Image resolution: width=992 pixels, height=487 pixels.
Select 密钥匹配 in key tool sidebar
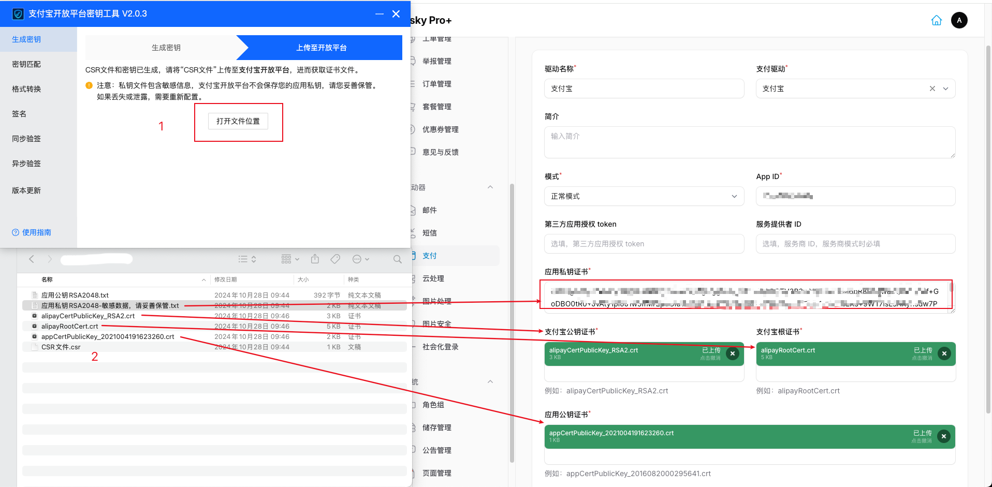pos(38,64)
